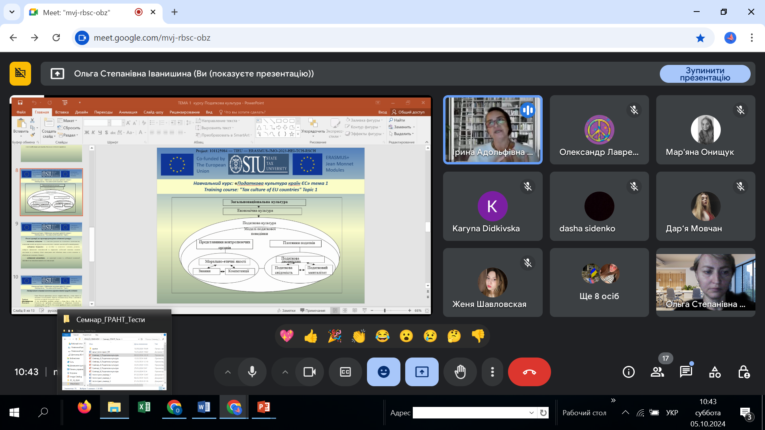Click the dasha sidenko participant tile
The height and width of the screenshot is (430, 765).
click(x=599, y=206)
